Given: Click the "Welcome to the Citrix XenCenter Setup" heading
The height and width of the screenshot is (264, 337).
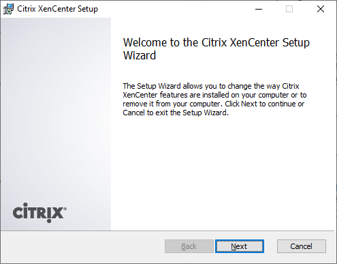Looking at the screenshot, I should point(216,42).
